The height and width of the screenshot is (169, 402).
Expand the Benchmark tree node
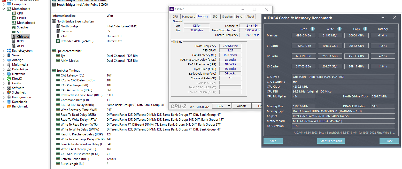tap(4, 106)
